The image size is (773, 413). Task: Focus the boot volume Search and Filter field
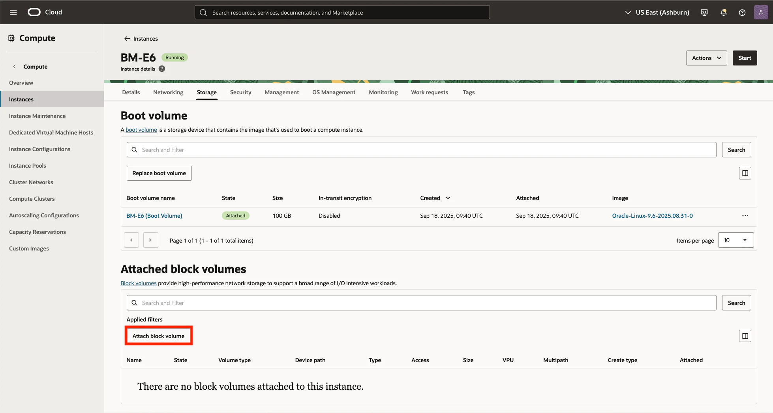pos(422,150)
